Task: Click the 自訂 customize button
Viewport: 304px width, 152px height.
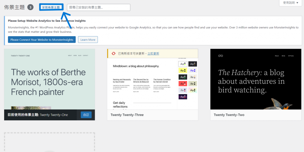Action: point(86,115)
